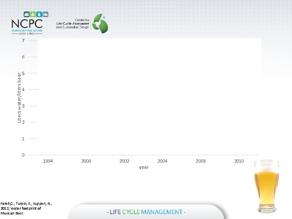The height and width of the screenshot is (219, 292).
Task: Click the 2002 axis label
Action: coord(124,161)
